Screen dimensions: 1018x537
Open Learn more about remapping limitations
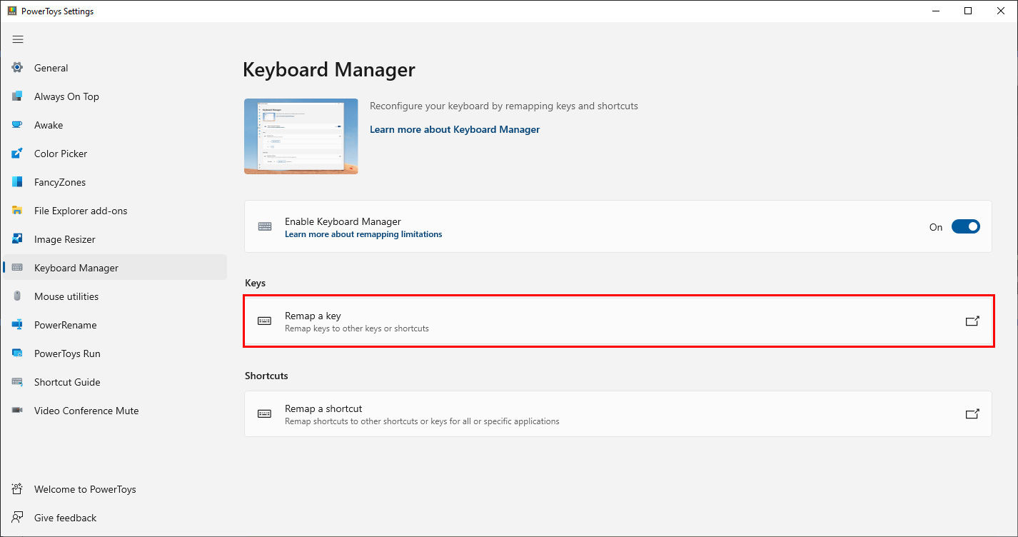click(363, 234)
